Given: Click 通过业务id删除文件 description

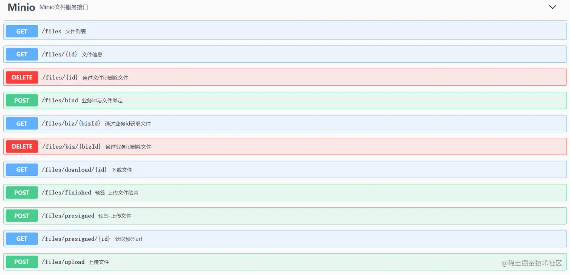Looking at the screenshot, I should pyautogui.click(x=129, y=147).
